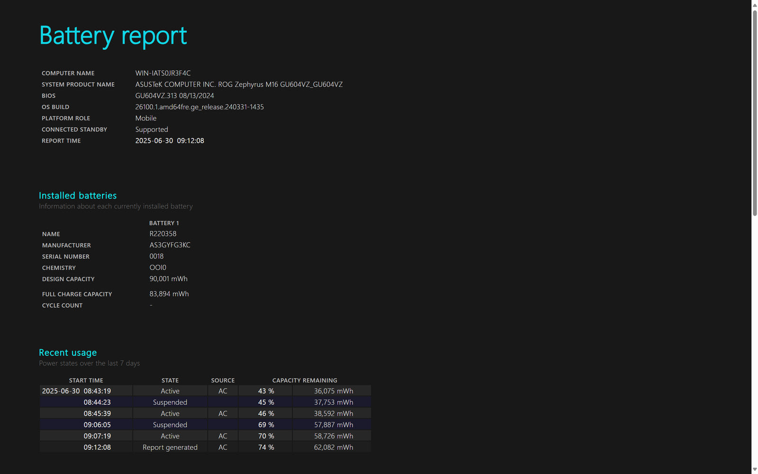Select the Battery report heading
This screenshot has height=474, width=758.
click(113, 36)
